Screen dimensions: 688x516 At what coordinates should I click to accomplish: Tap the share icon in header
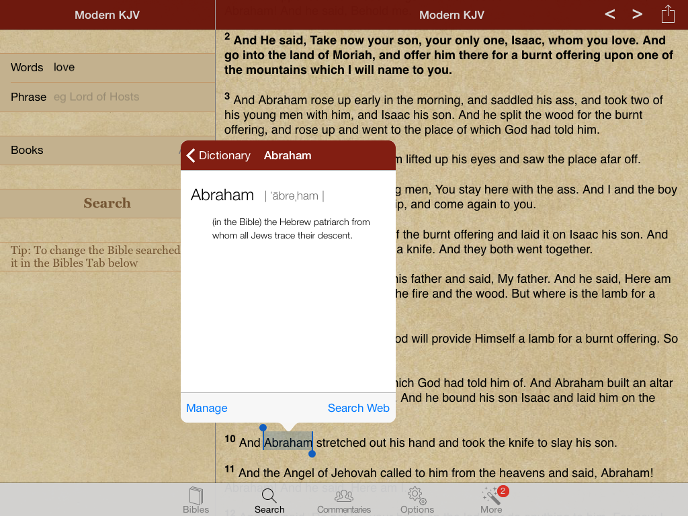pos(668,14)
